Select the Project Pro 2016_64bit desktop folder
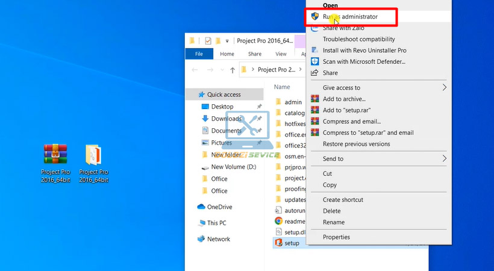Image resolution: width=494 pixels, height=271 pixels. pyautogui.click(x=93, y=155)
